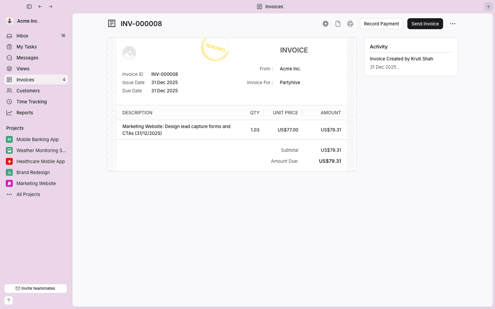Click the Record Payment button
Screen dimensions: 495x309
click(x=381, y=24)
